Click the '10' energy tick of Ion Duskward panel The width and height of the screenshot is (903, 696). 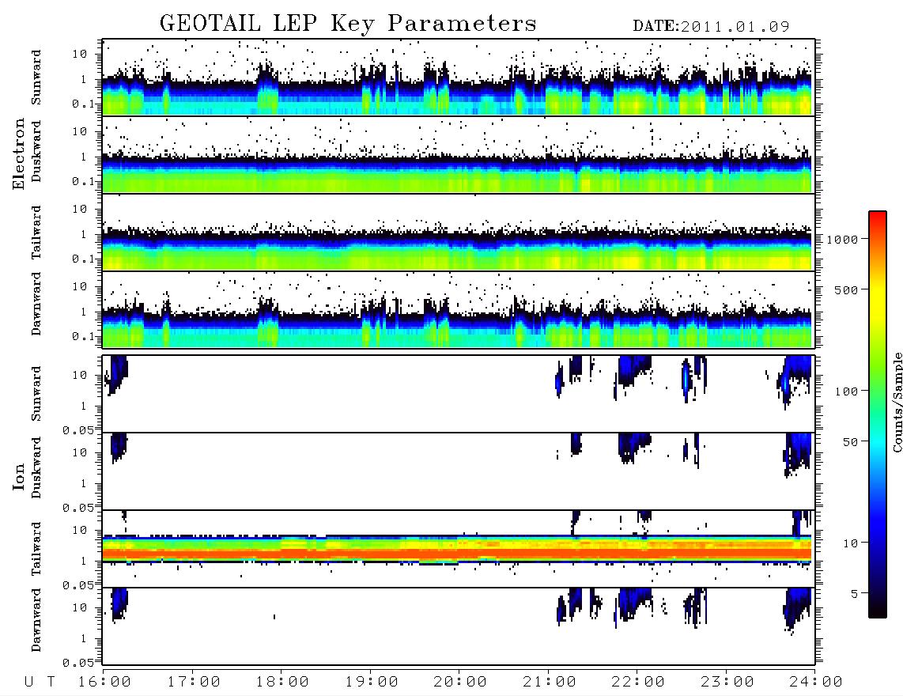click(x=80, y=452)
